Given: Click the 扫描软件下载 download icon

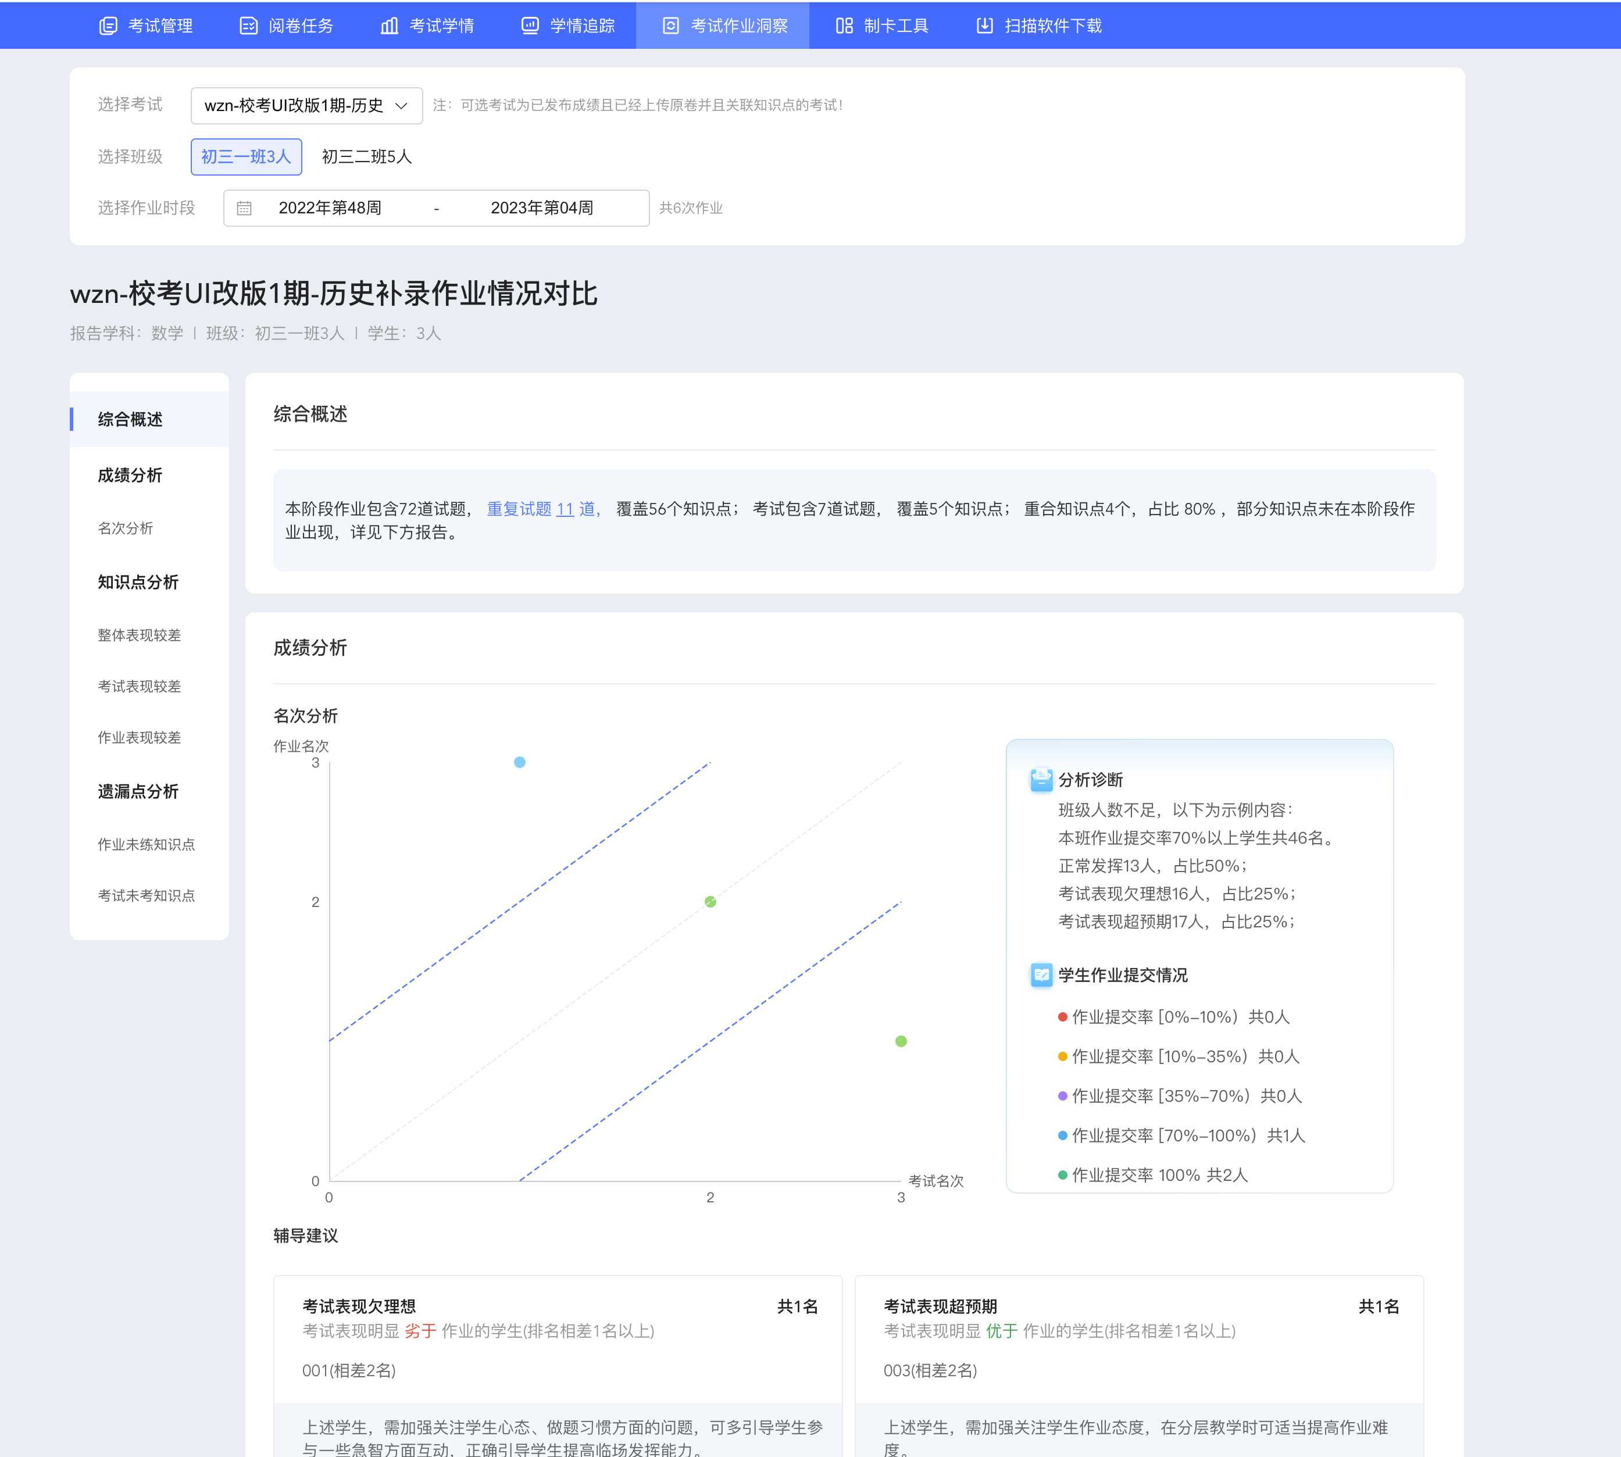Looking at the screenshot, I should point(984,26).
